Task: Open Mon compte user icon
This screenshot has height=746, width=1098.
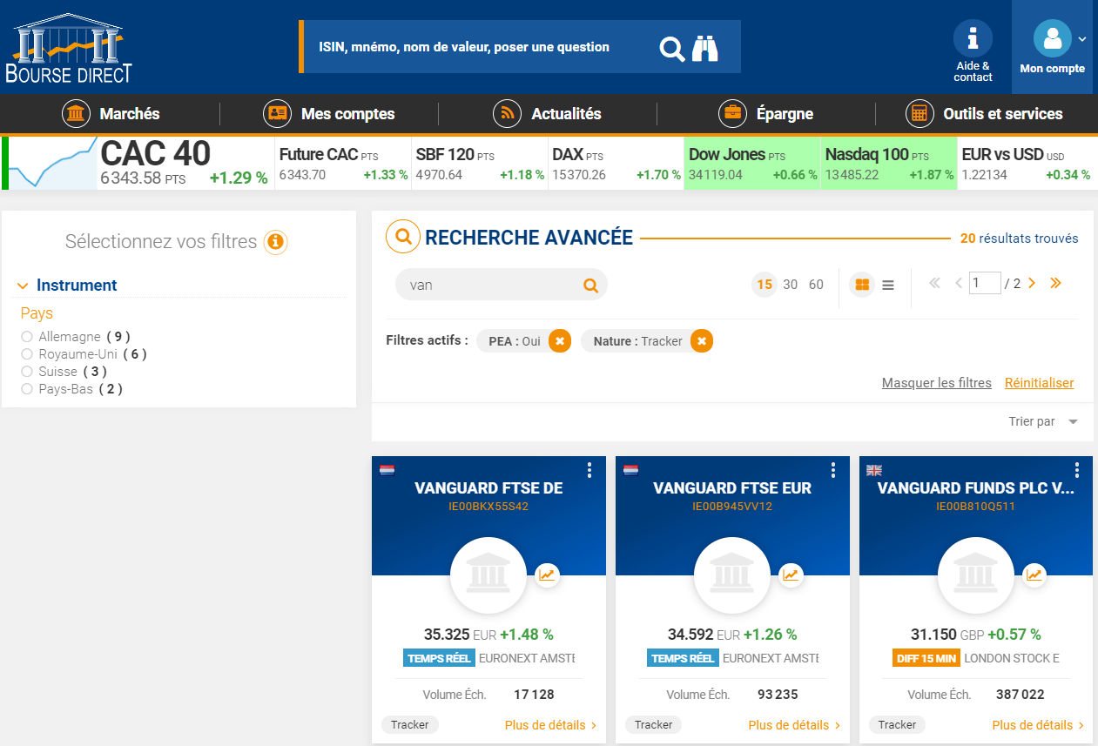Action: (1052, 38)
